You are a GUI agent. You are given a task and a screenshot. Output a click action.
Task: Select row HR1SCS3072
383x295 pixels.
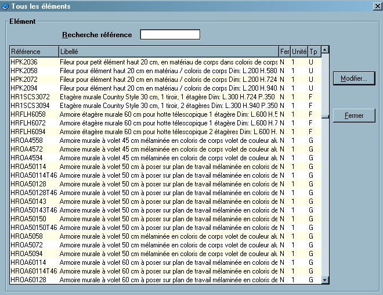tap(165, 97)
